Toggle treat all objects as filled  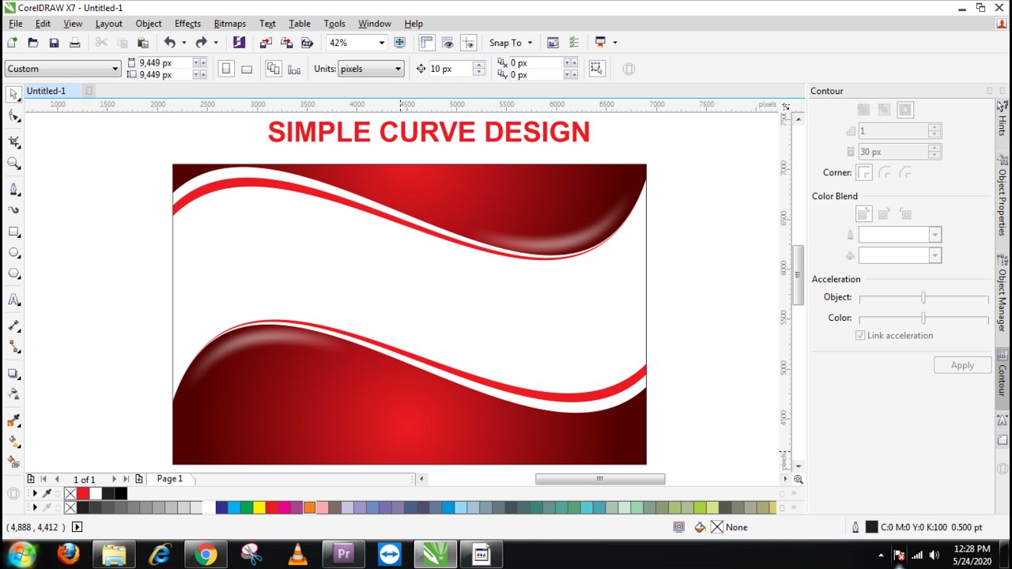pos(596,69)
